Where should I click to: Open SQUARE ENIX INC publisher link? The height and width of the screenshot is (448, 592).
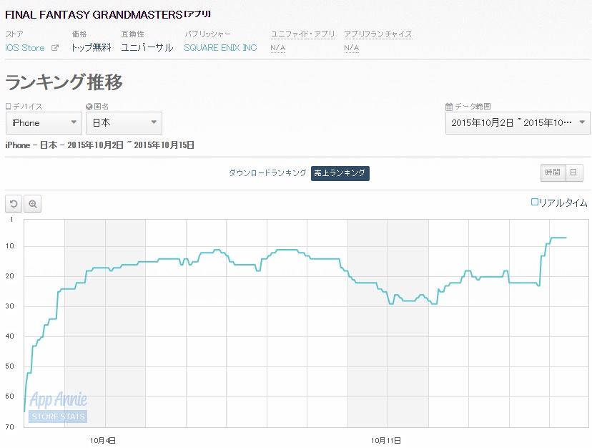click(x=220, y=48)
